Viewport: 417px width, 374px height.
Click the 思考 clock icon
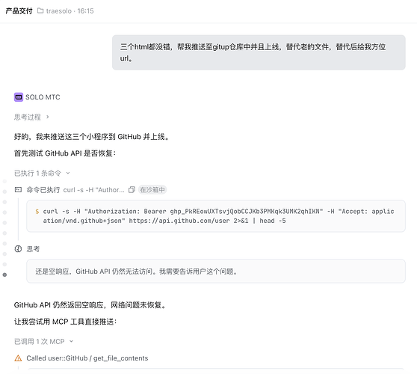tap(18, 249)
